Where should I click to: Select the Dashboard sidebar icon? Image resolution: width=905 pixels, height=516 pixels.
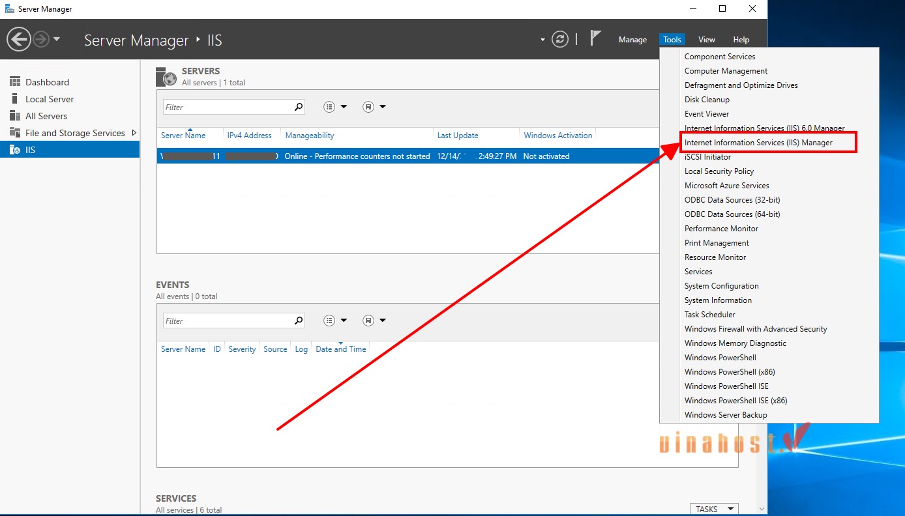coord(14,82)
